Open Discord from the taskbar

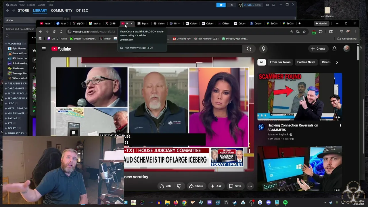click(269, 202)
